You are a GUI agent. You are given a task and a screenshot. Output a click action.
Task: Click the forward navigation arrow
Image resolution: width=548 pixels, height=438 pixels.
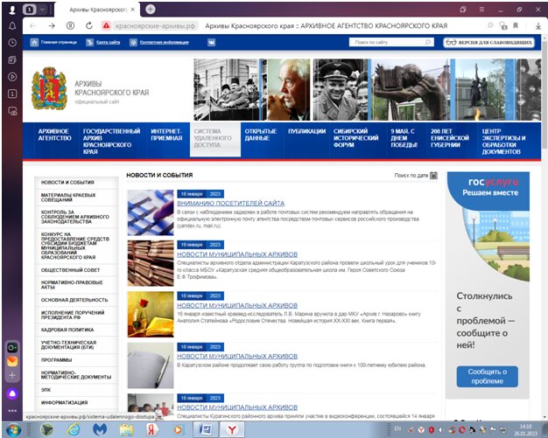tap(52, 26)
